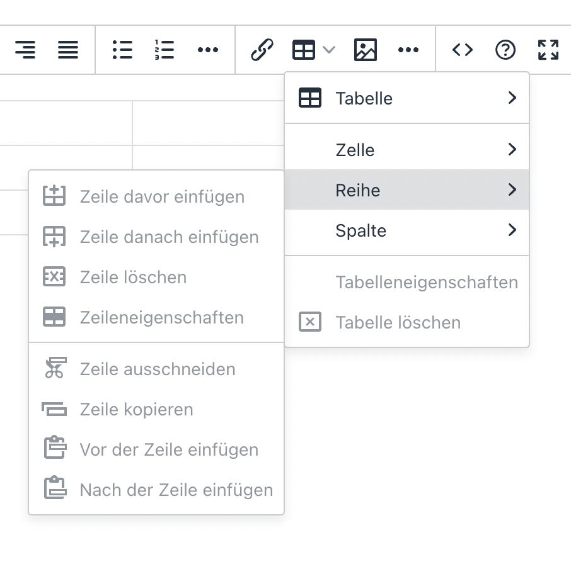Click the table icon beside Tabelle

tap(310, 98)
